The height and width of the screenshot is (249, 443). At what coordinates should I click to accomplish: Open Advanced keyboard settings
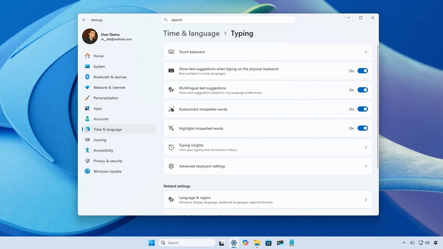click(x=268, y=166)
